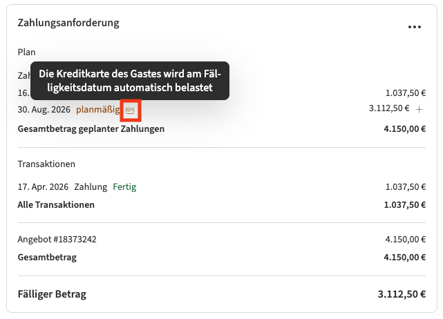Click the Alle Transaktionen total row
Viewport: 443px width, 319px height.
(56, 204)
